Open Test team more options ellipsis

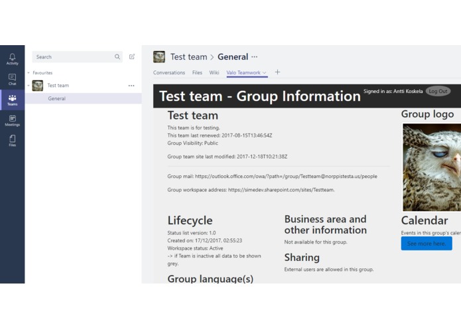(131, 86)
